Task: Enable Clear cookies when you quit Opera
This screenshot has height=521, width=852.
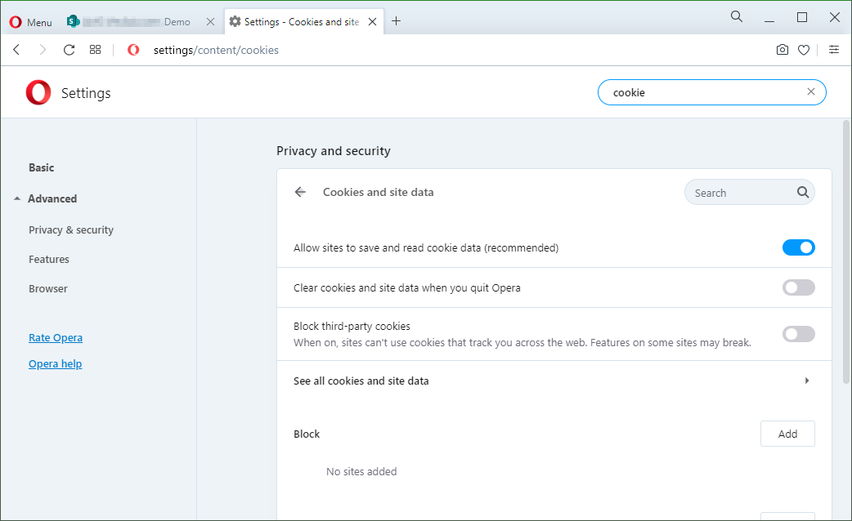Action: tap(798, 287)
